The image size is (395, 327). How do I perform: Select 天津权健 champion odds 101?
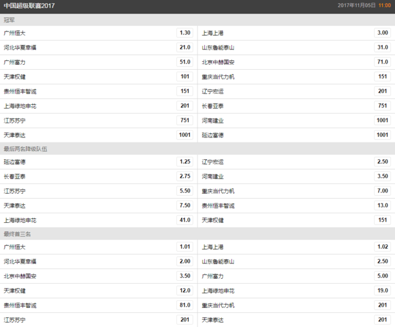(185, 77)
